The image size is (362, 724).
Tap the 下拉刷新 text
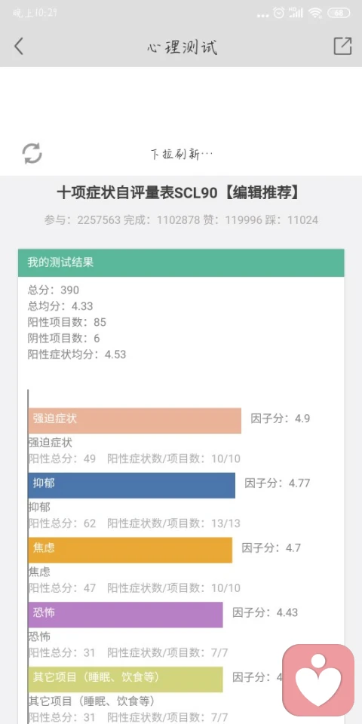[182, 154]
